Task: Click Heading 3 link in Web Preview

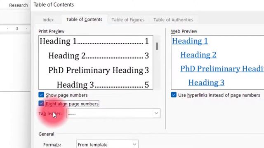Action: tap(206, 83)
